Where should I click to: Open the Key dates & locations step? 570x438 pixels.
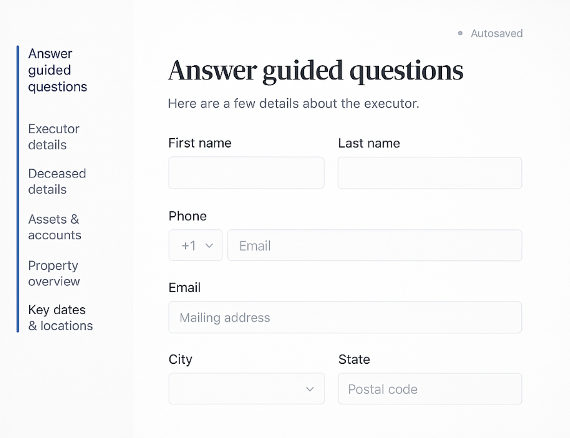[x=60, y=317]
